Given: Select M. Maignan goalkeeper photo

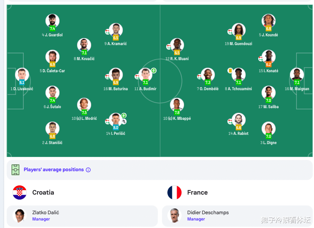Looking at the screenshot, I should 297,74.
